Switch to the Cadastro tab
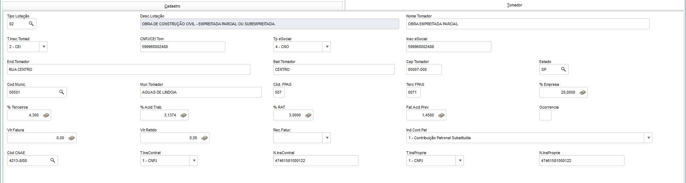Image resolution: width=686 pixels, height=183 pixels. coord(172,6)
